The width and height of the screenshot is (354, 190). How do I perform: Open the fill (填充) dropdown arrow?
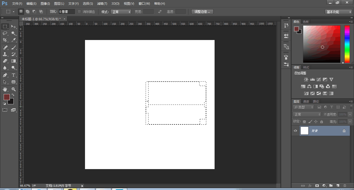tap(350, 122)
